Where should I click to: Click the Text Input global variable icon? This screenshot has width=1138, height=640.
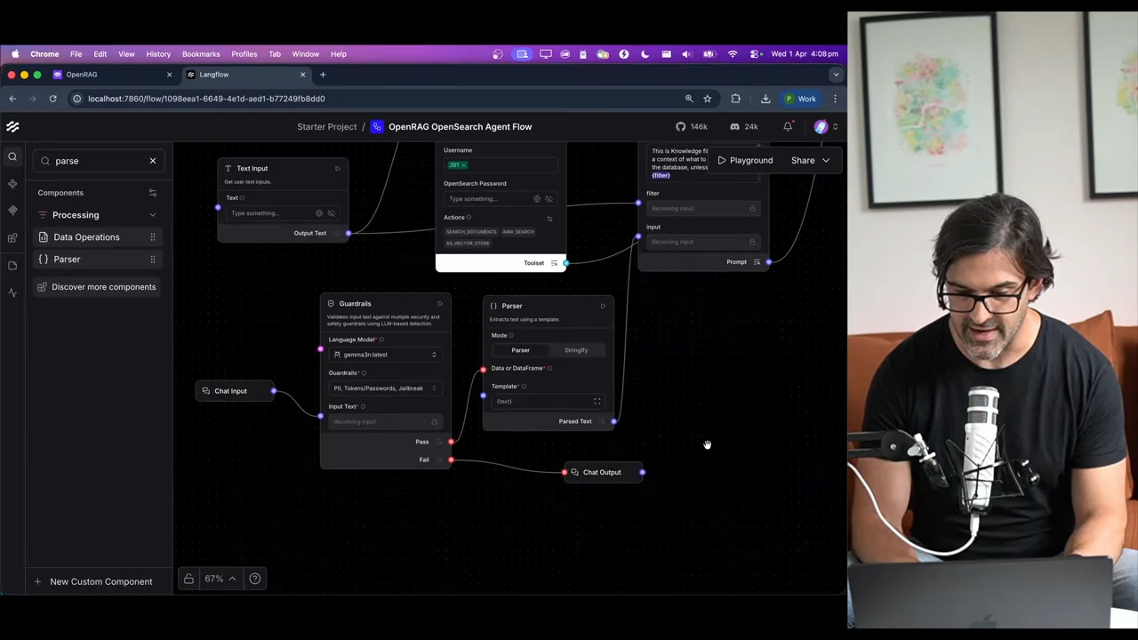pyautogui.click(x=319, y=213)
